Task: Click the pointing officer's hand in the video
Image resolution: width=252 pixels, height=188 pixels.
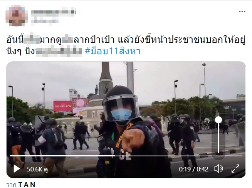Action: tap(134, 139)
